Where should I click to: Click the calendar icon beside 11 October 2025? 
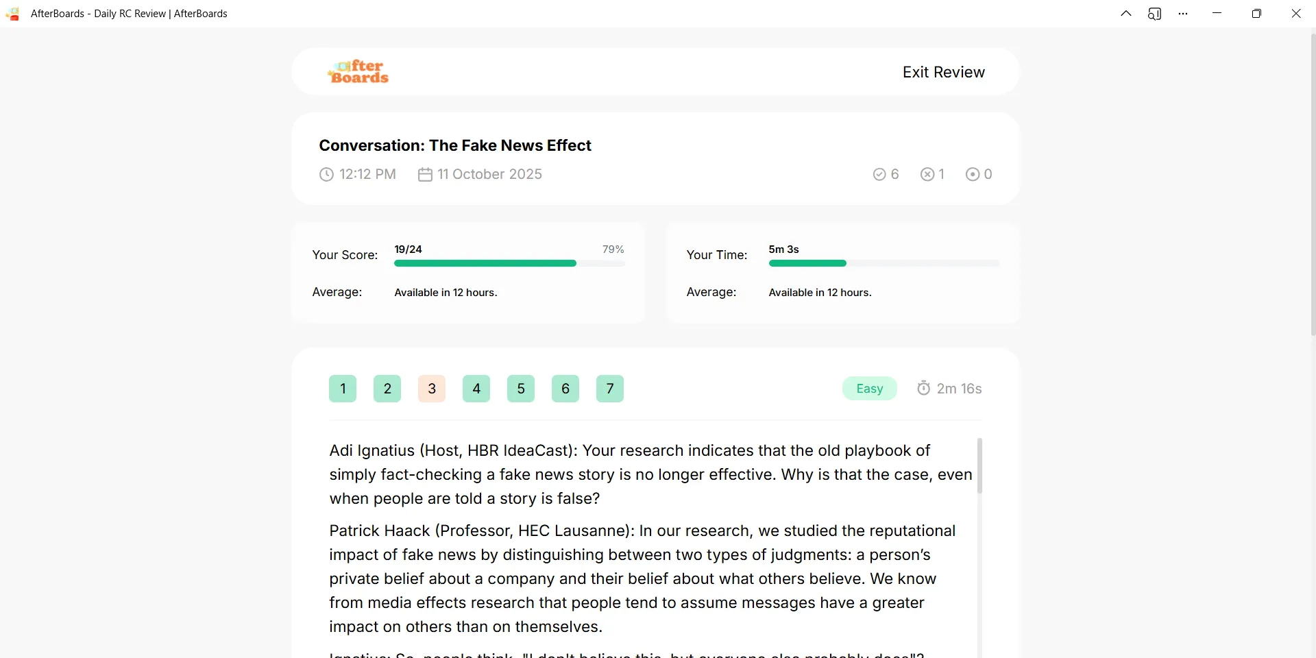coord(425,175)
